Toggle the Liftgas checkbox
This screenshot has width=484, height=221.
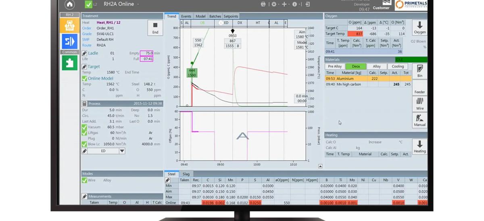85,132
